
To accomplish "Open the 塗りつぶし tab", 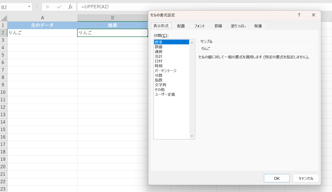I will pyautogui.click(x=238, y=26).
